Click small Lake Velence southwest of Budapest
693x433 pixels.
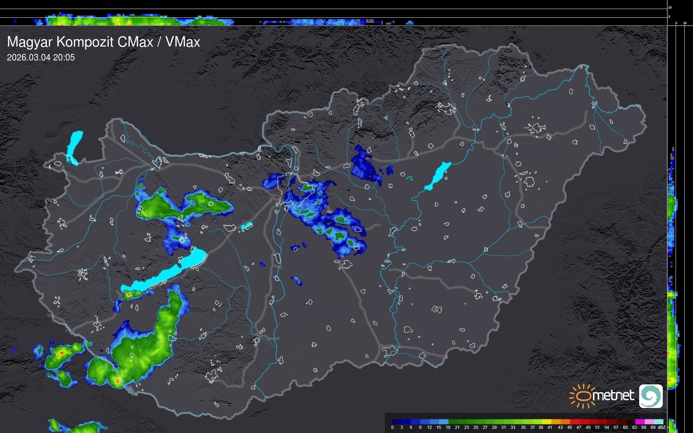pyautogui.click(x=247, y=226)
